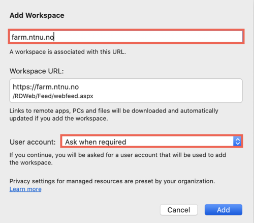Screen dimensions: 254x223
Task: Click the 'Add Workspace' dialog title
Action: (37, 15)
